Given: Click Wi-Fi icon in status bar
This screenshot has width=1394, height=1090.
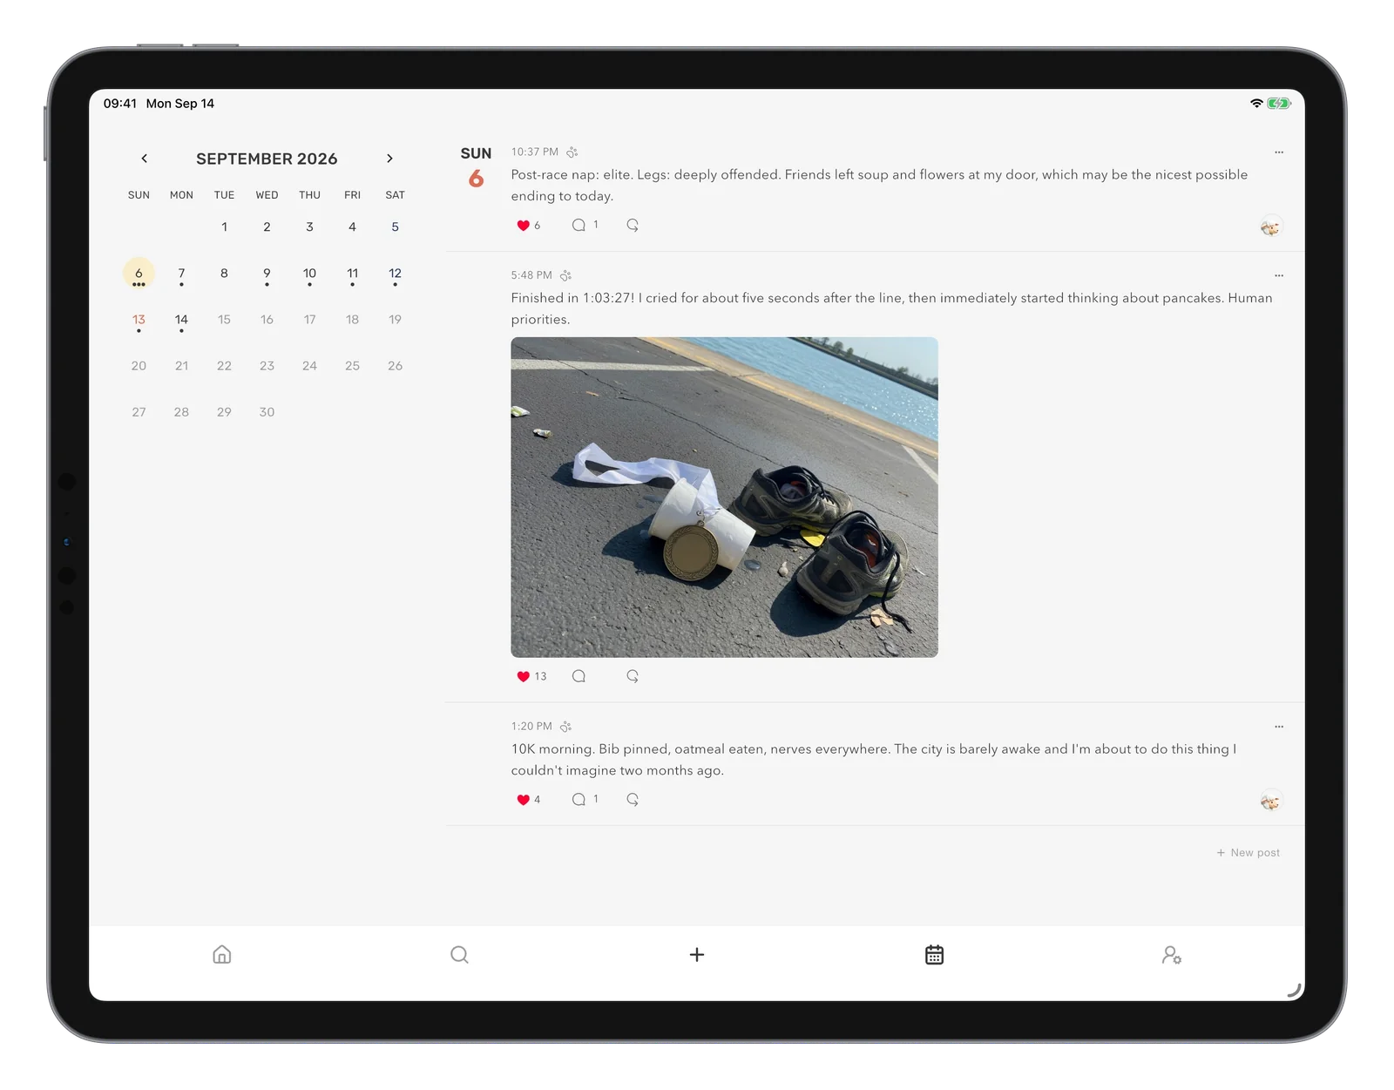Looking at the screenshot, I should (1256, 103).
